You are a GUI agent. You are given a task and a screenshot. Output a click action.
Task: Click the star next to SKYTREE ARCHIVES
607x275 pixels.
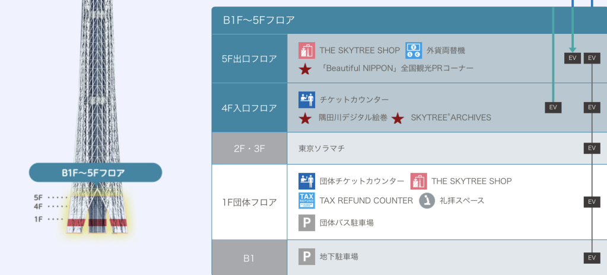(x=398, y=118)
